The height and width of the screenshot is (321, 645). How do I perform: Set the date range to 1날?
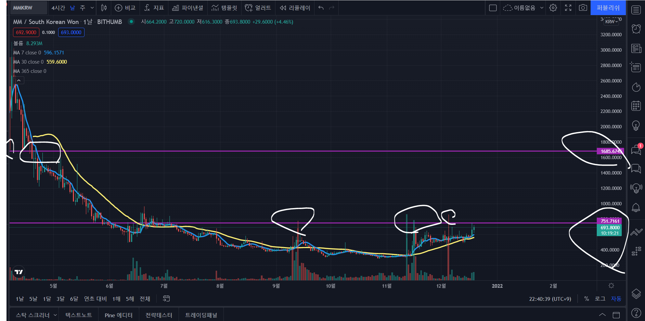[x=20, y=299]
